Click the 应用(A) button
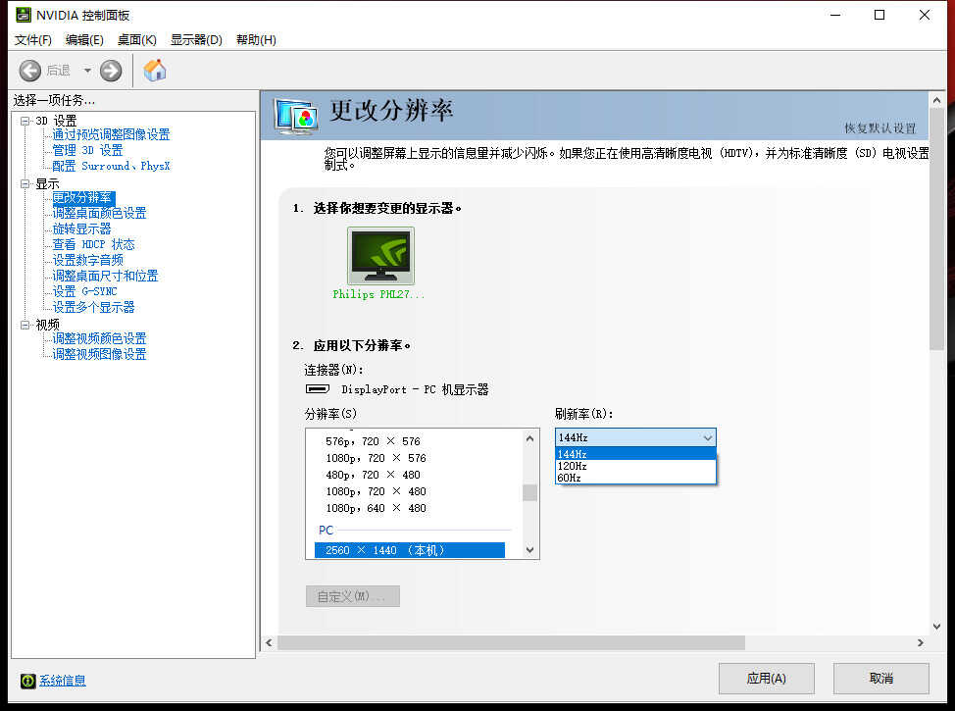This screenshot has width=955, height=711. 766,679
